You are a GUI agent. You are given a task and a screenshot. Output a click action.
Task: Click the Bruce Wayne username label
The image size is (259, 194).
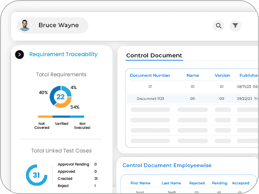tap(59, 25)
